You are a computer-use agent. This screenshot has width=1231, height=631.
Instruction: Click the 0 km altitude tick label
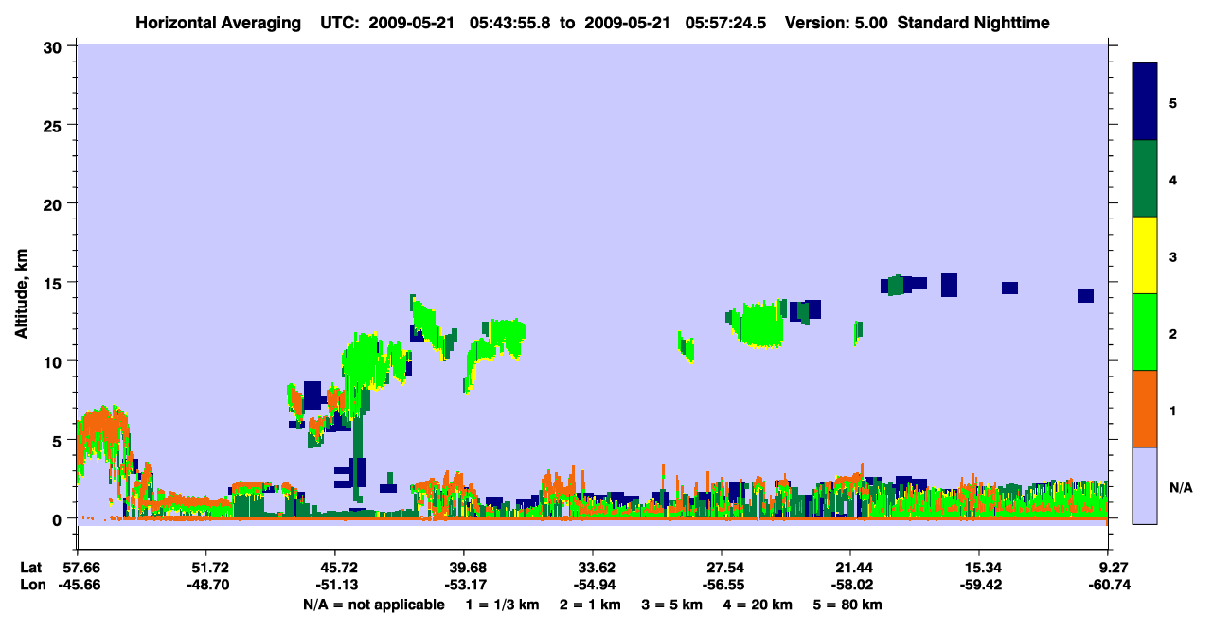(59, 518)
